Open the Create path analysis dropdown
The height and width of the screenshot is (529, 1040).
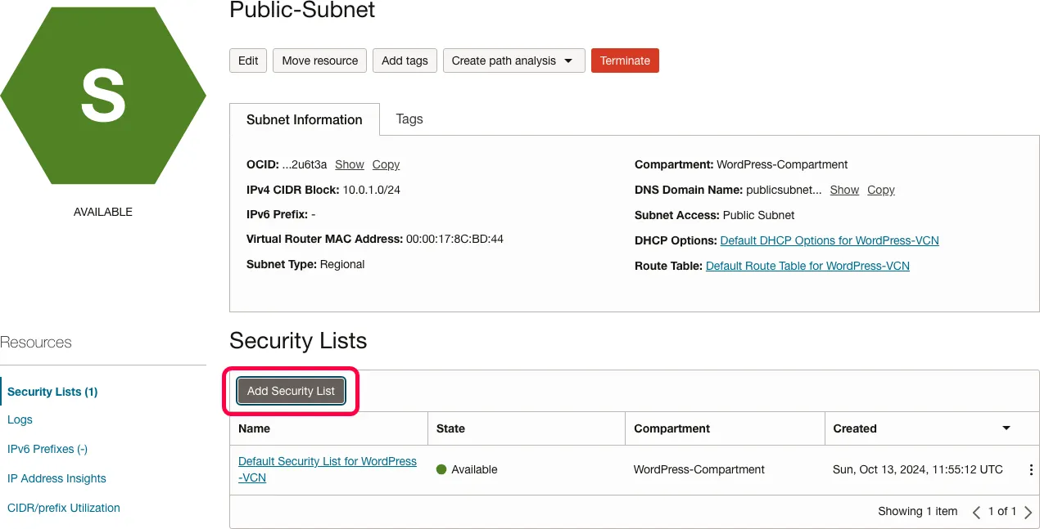(513, 61)
